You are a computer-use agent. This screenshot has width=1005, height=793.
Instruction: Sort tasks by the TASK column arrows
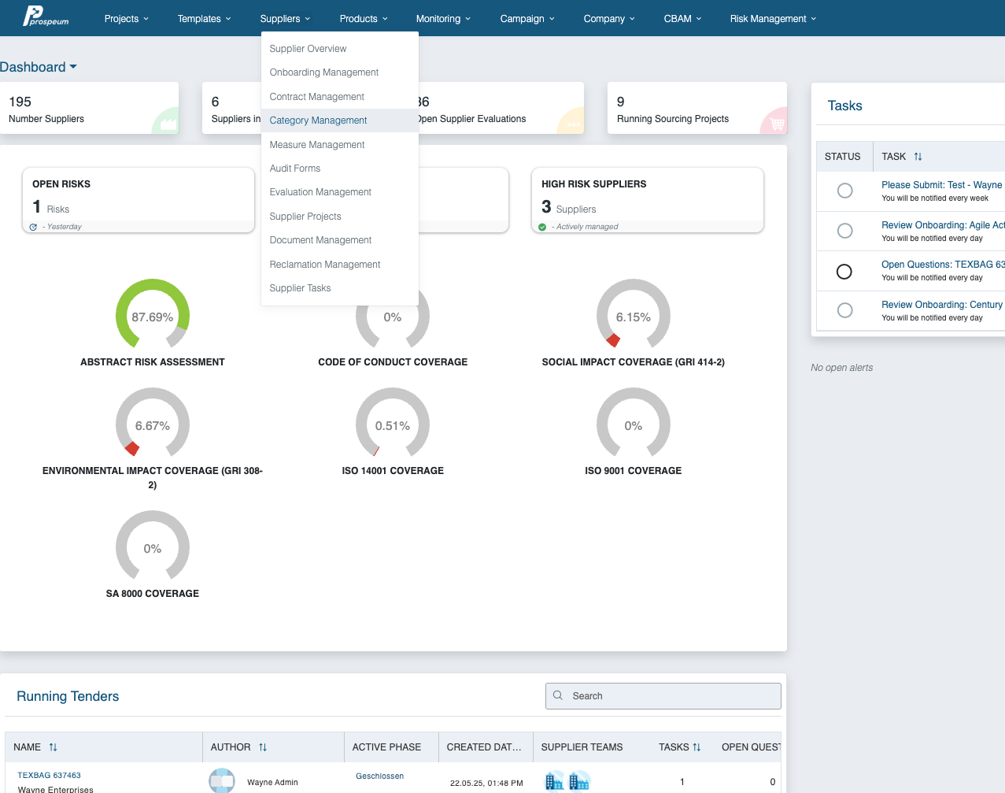(x=918, y=157)
